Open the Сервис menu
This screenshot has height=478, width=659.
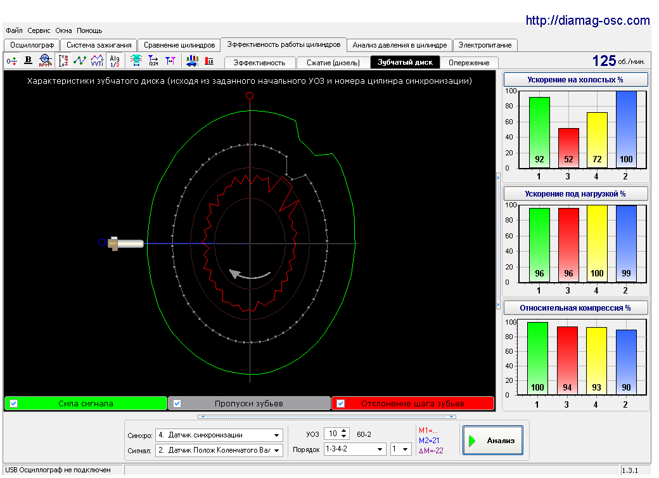click(39, 30)
